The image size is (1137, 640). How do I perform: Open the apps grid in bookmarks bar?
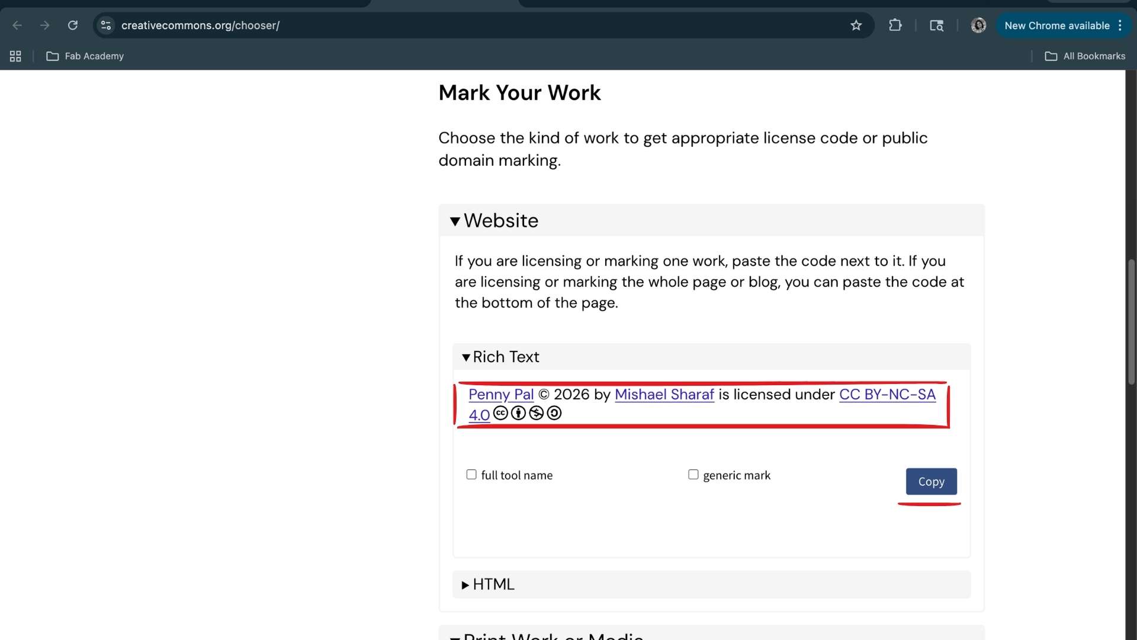(x=15, y=56)
